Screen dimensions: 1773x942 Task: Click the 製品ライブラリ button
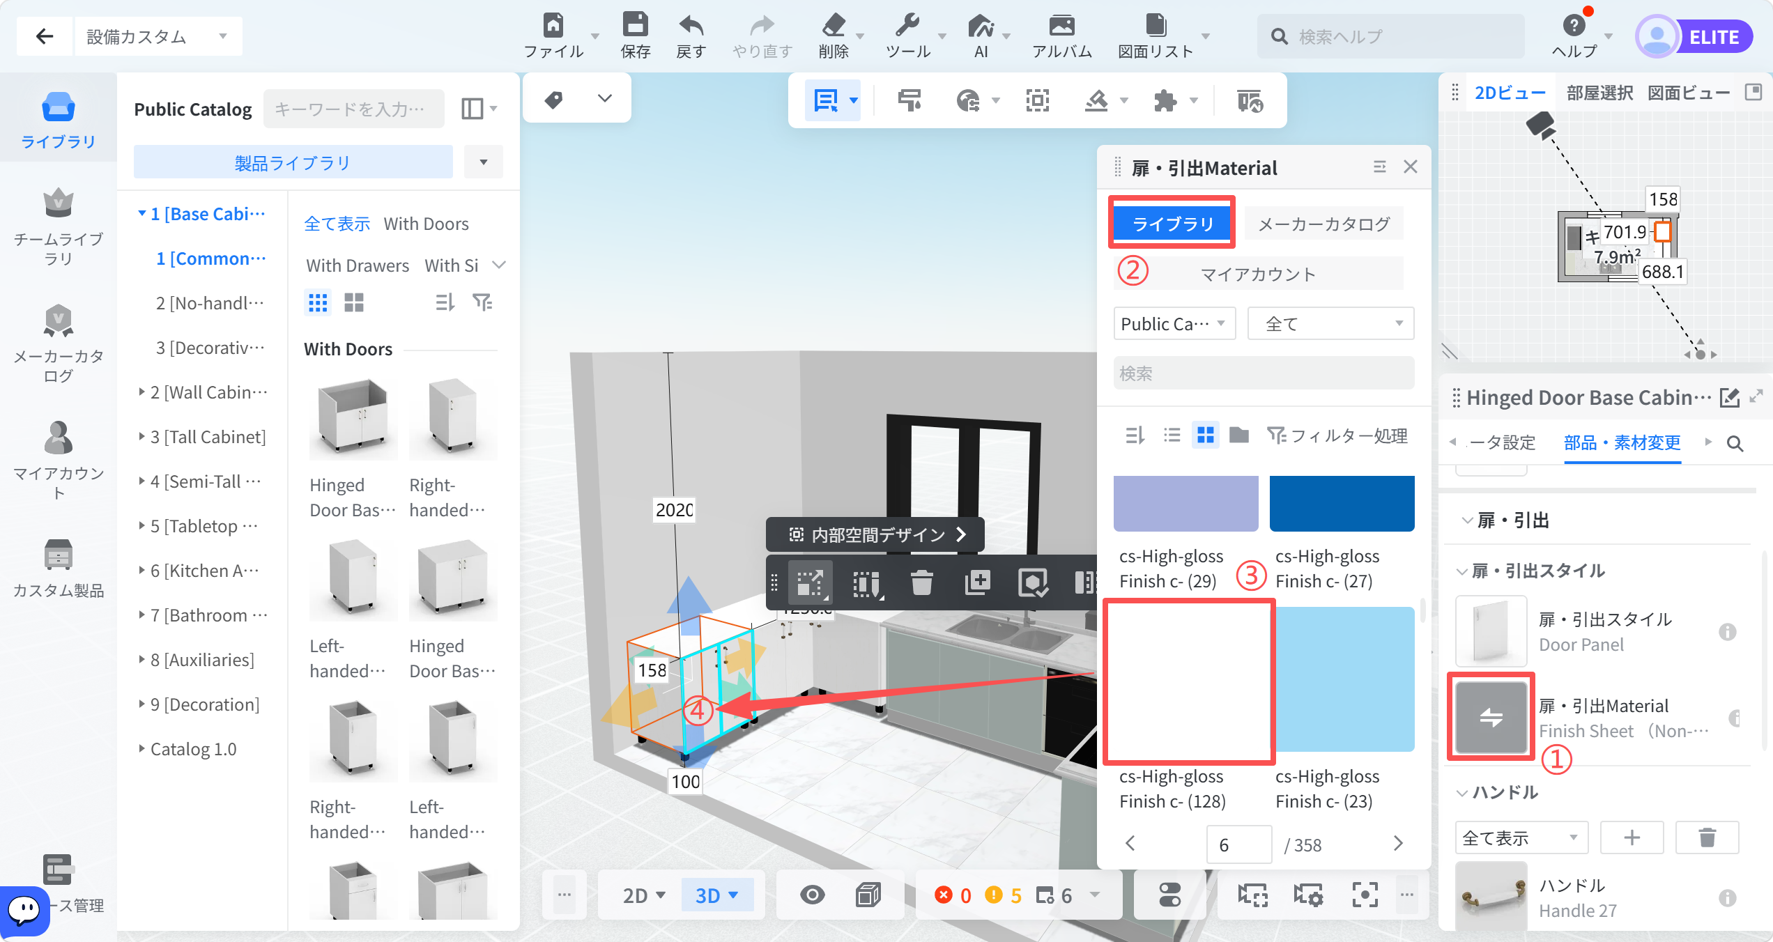point(293,162)
